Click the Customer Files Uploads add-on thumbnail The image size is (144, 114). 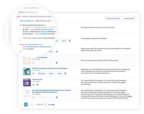click(x=27, y=93)
